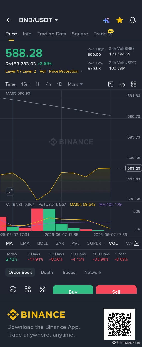Open the Trade-X tab
The image size is (142, 347).
pos(103,34)
